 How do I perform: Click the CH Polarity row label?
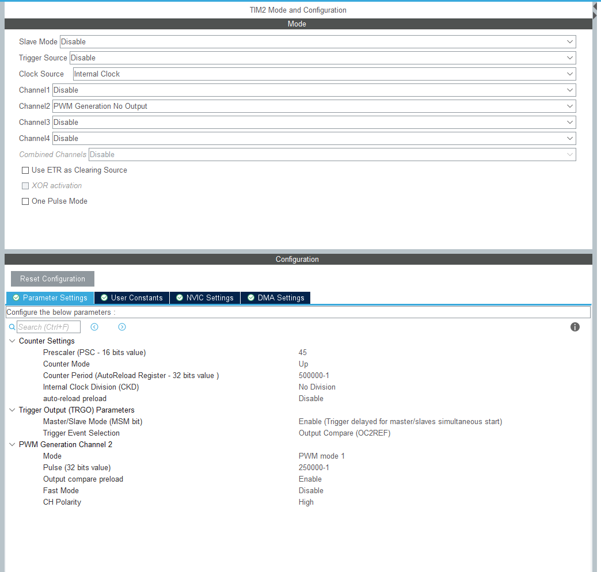click(x=62, y=501)
